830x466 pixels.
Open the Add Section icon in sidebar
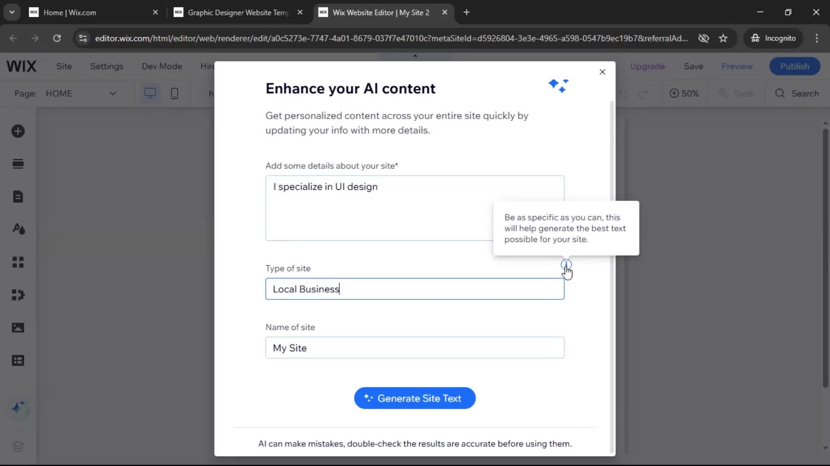click(18, 164)
